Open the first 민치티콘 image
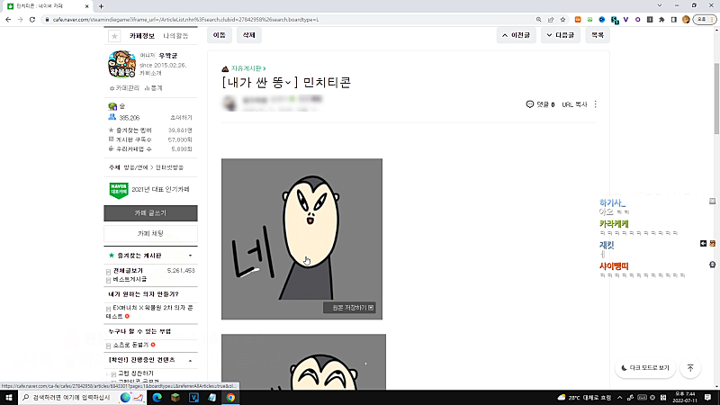Image resolution: width=720 pixels, height=405 pixels. [301, 238]
